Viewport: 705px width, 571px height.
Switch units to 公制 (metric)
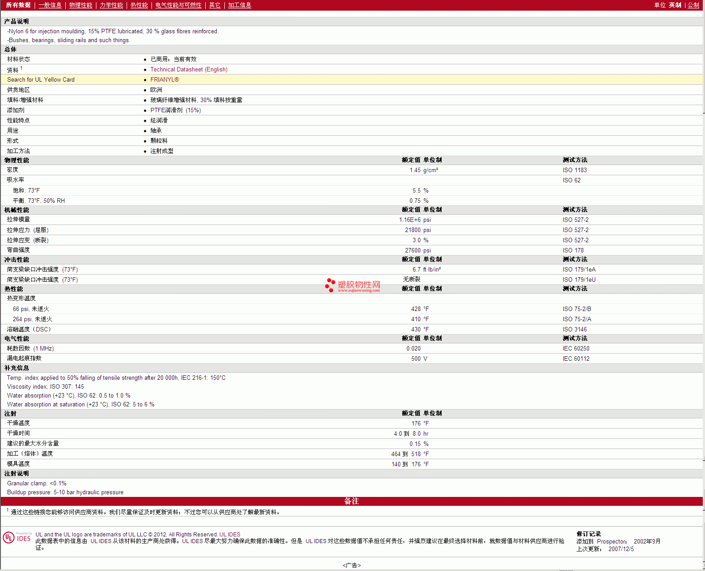point(693,5)
